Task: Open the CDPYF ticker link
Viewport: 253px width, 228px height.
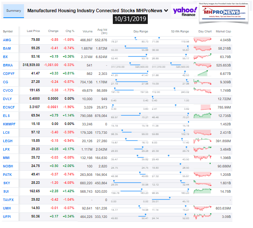Action: click(x=9, y=74)
